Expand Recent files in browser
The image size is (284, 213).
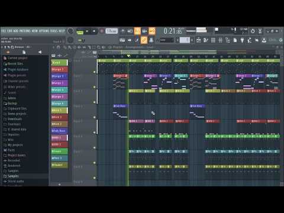click(x=13, y=64)
